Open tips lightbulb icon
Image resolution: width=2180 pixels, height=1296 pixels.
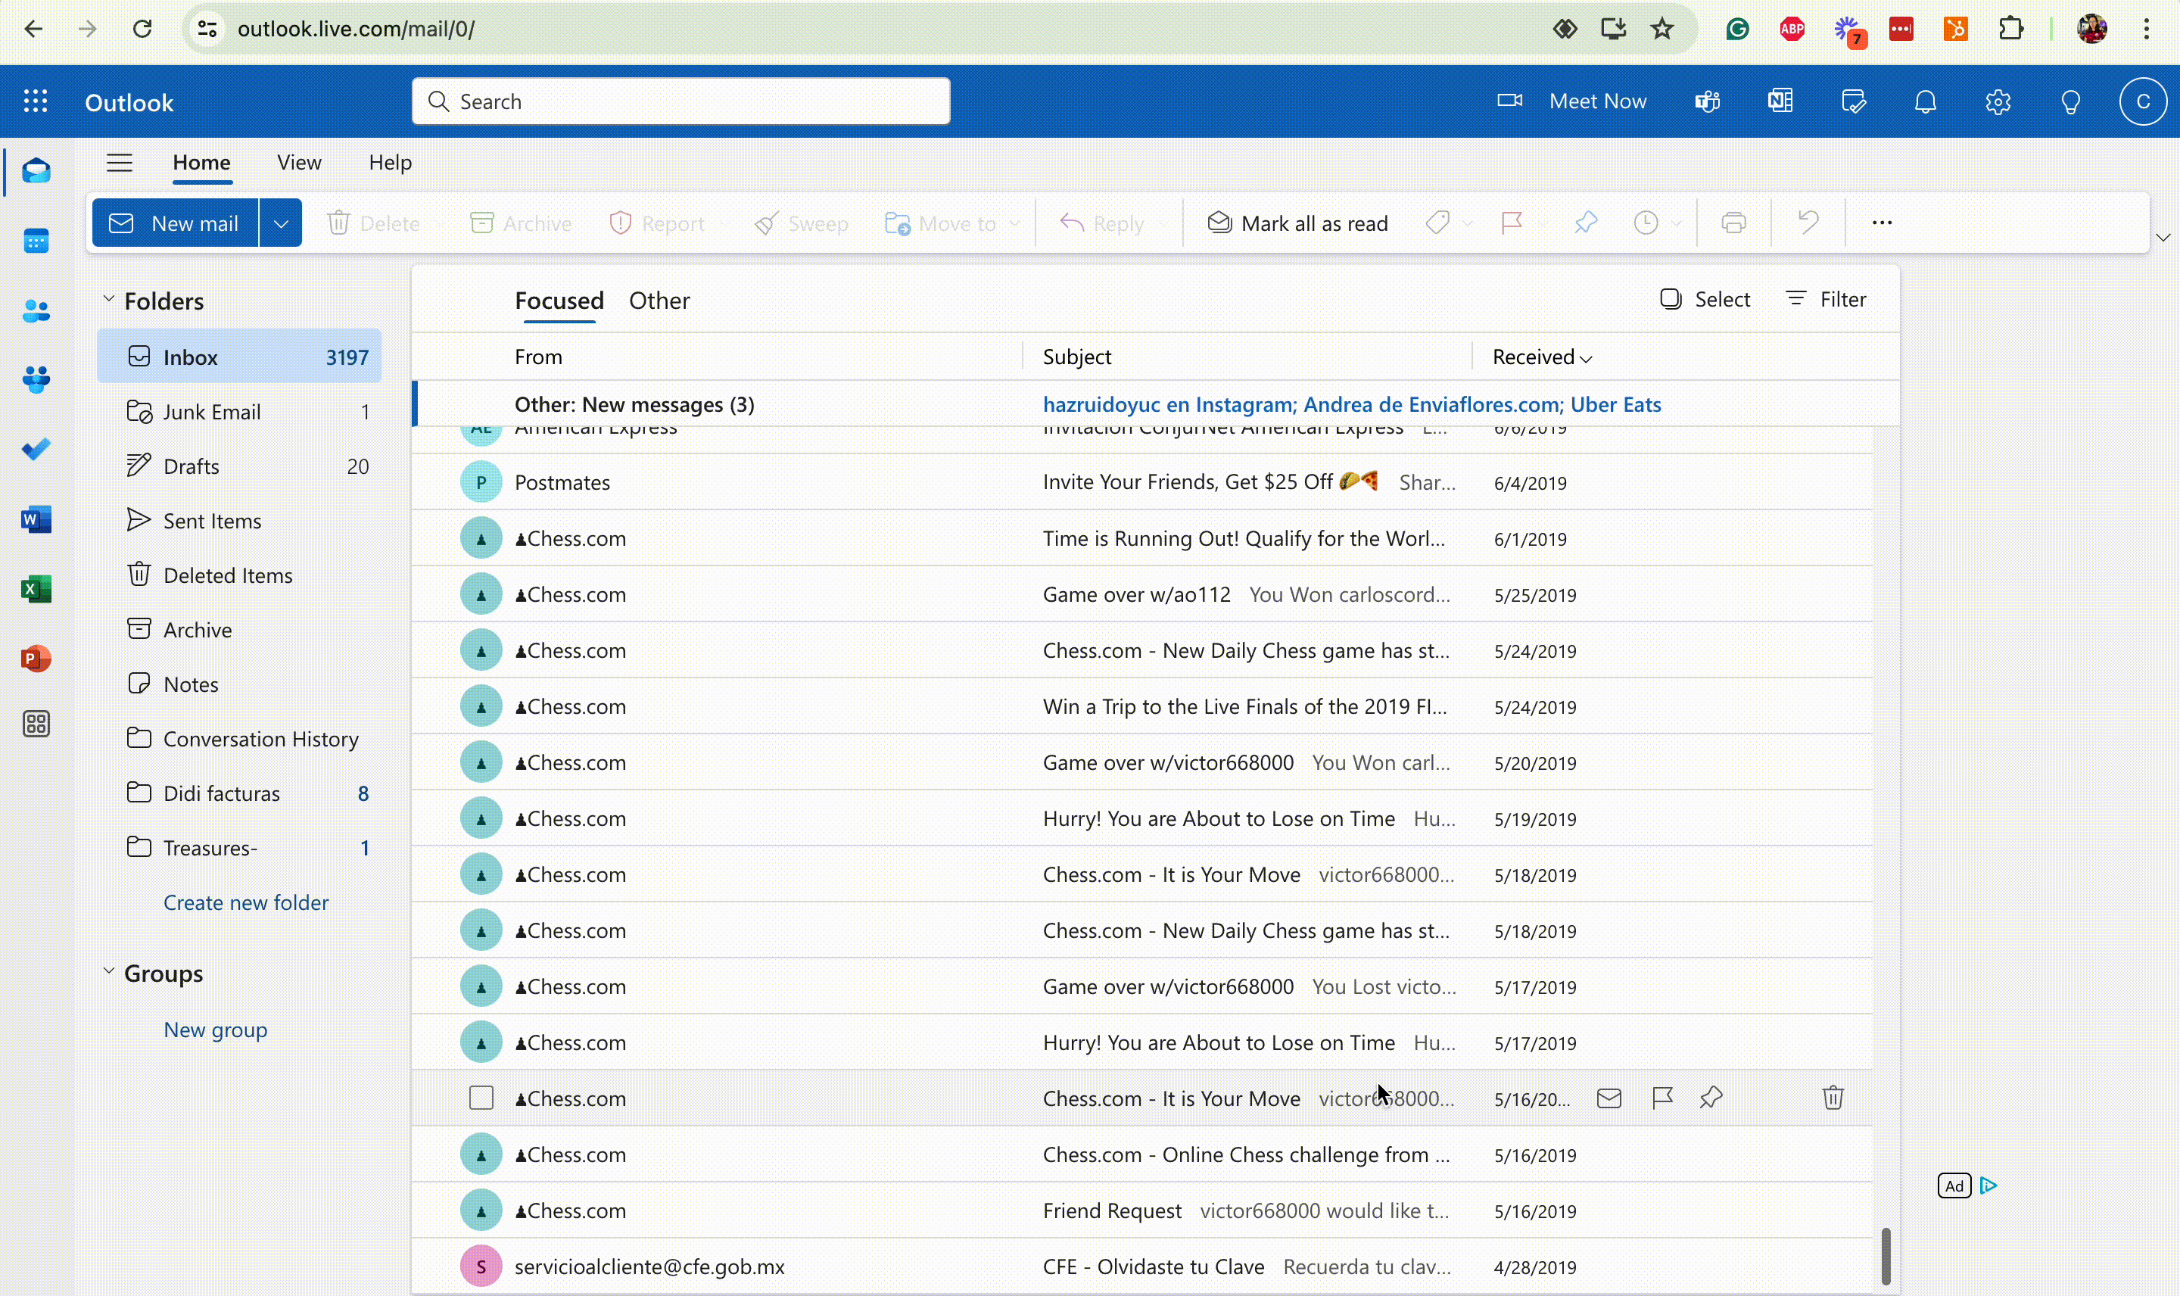[2070, 101]
